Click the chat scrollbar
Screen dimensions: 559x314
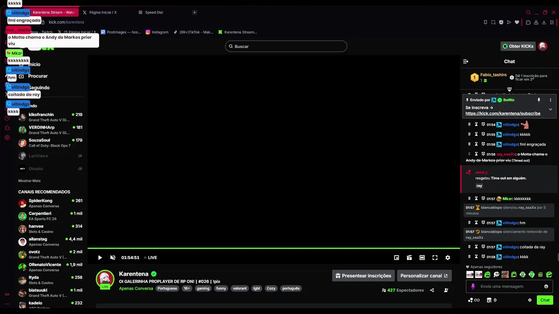(558, 257)
